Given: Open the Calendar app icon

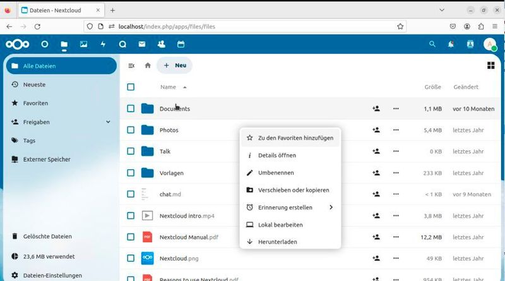Looking at the screenshot, I should (181, 44).
